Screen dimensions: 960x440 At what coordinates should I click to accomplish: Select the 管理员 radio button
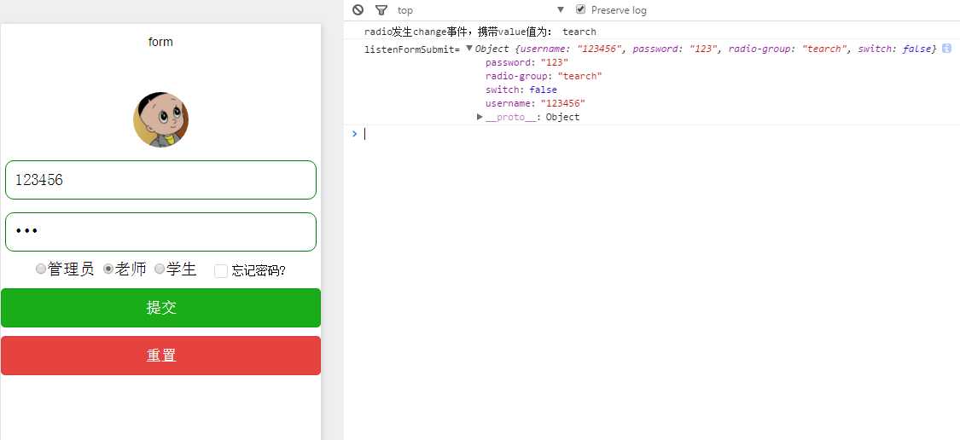[x=41, y=269]
